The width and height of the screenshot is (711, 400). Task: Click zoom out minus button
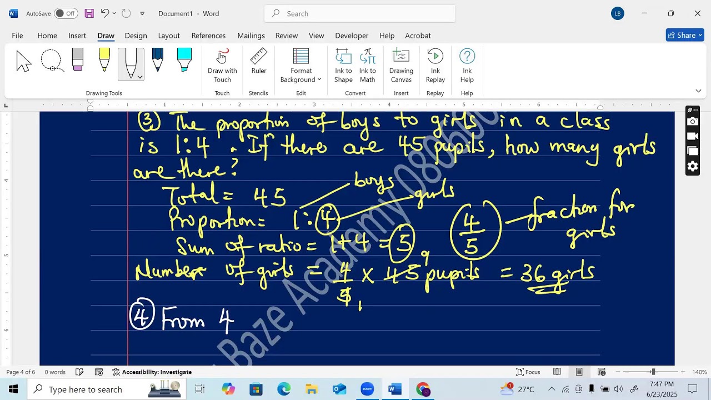(618, 372)
